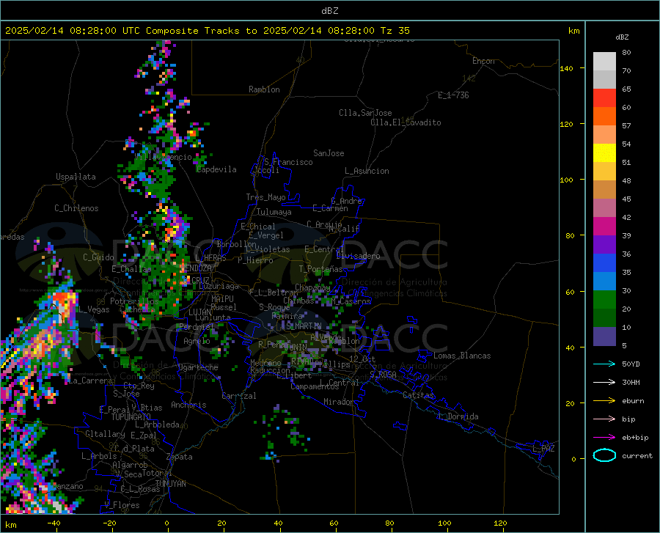This screenshot has height=533, width=660.
Task: Click the 'Encon' map label
Action: pos(483,61)
